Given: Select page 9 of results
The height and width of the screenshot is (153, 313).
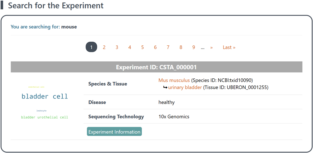Looking at the screenshot, I should [194, 47].
